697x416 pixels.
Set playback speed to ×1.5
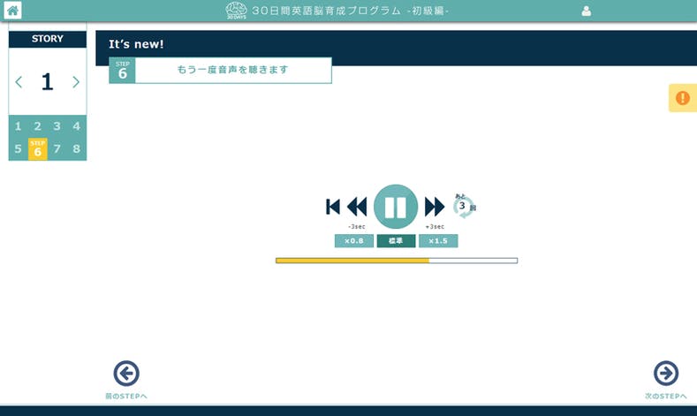coord(438,241)
